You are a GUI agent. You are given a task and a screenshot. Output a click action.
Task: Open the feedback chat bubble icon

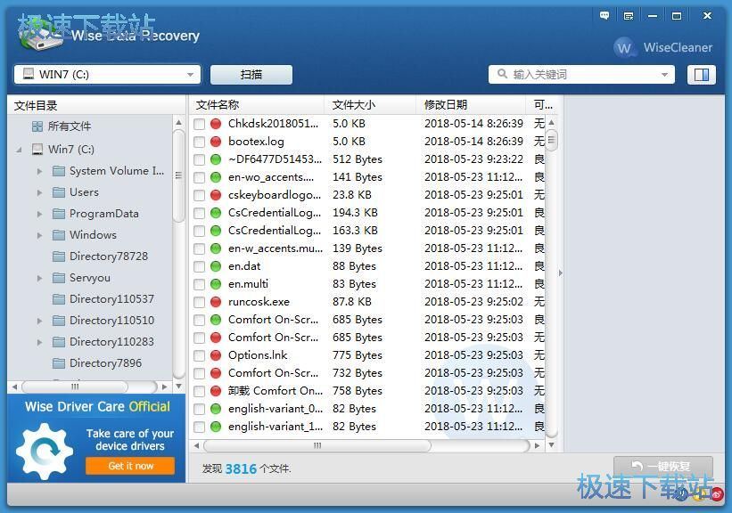pos(605,16)
